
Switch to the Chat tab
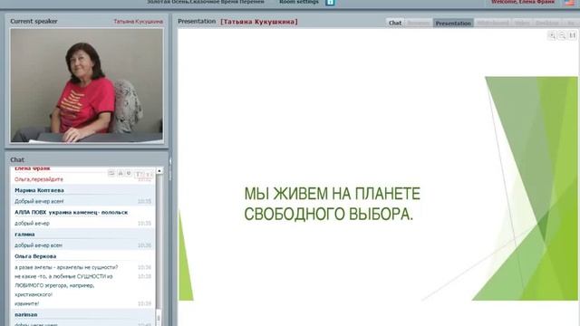(395, 23)
